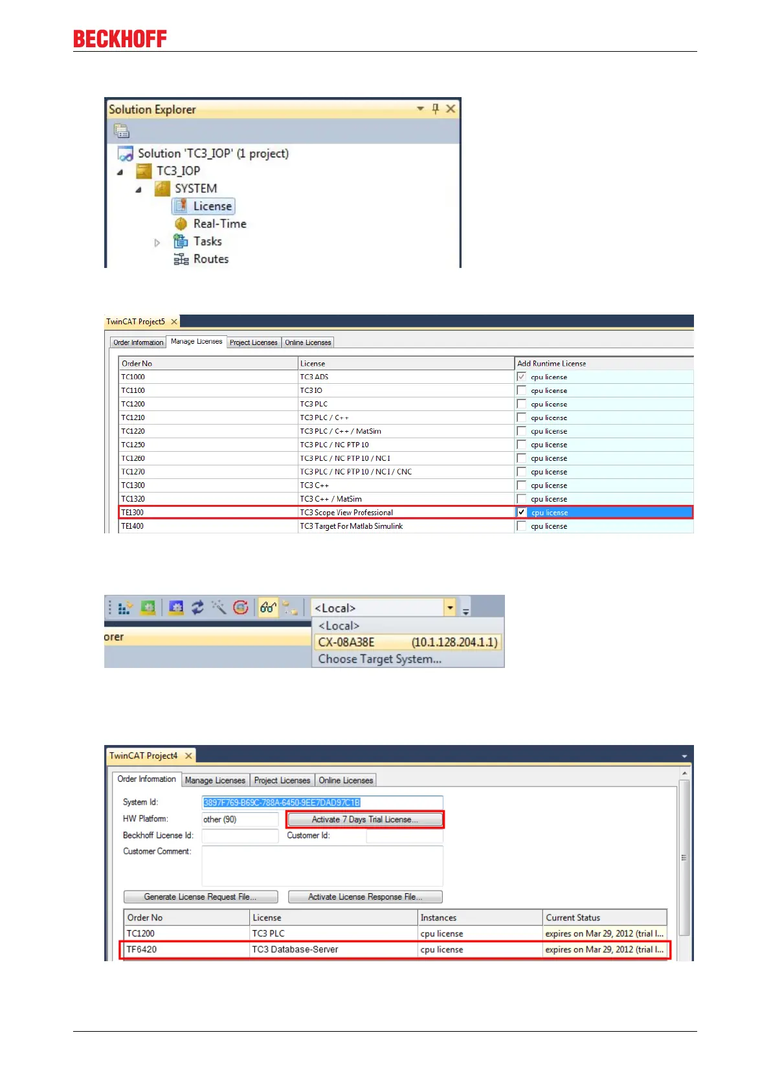Select the License node icon in the tree
771x1090 pixels.
click(181, 206)
